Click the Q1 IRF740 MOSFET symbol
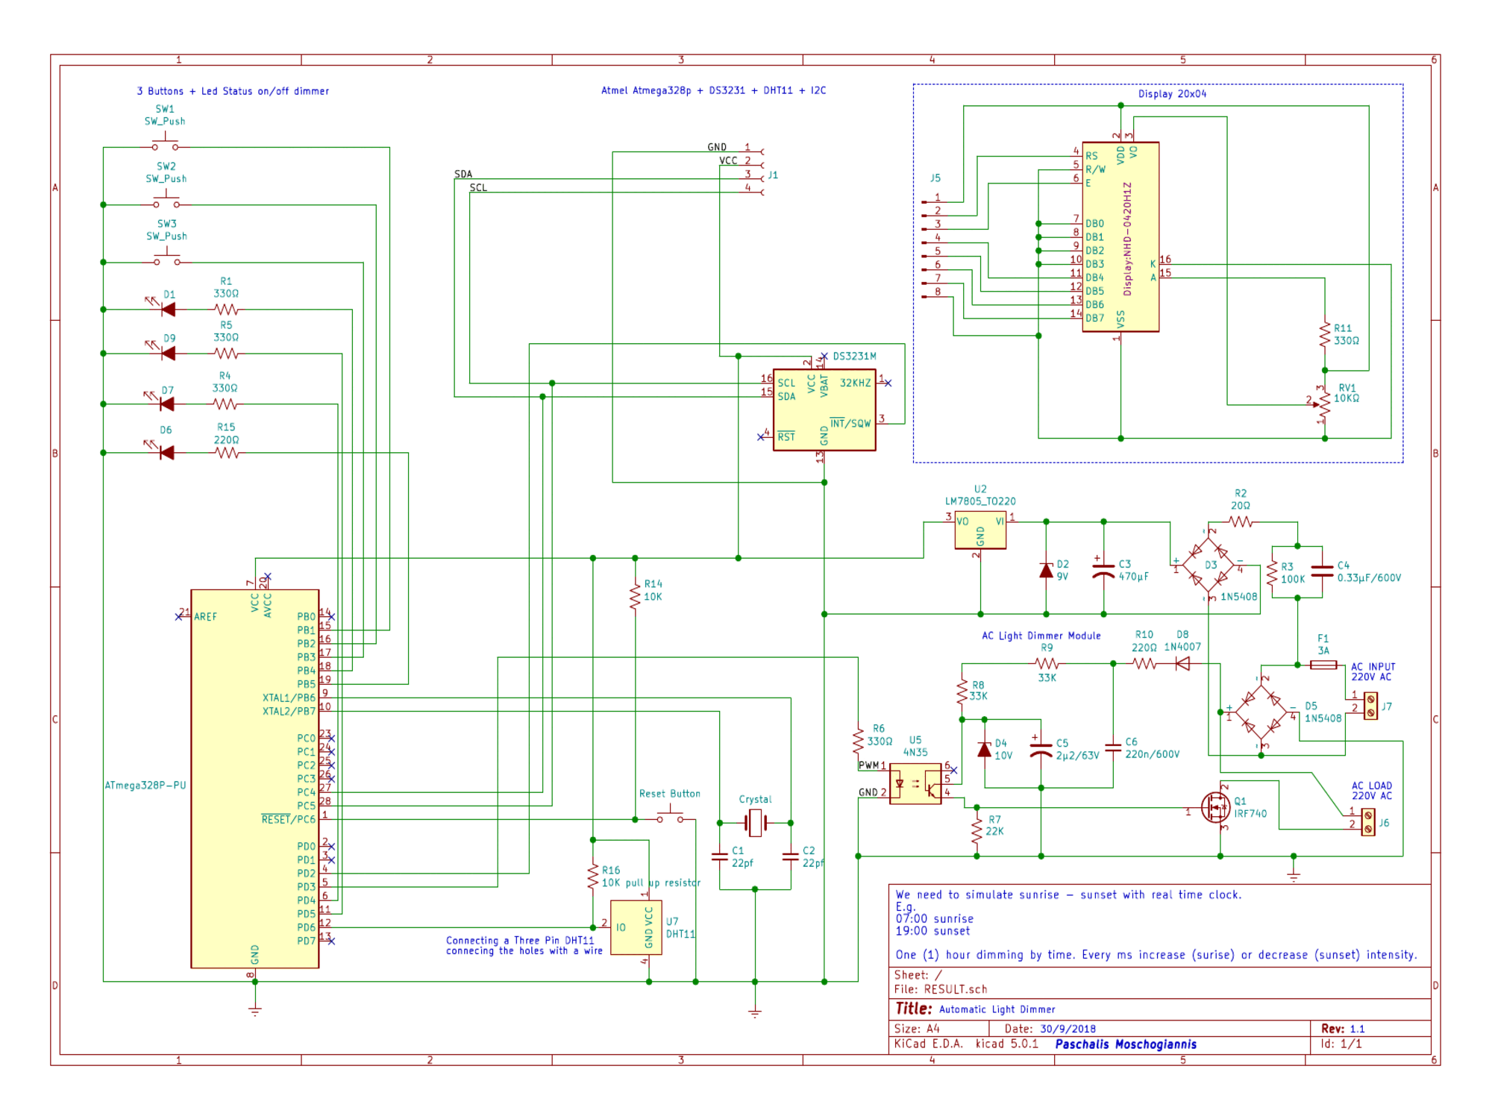Screen dimensions: 1492x1119 coord(1217,807)
